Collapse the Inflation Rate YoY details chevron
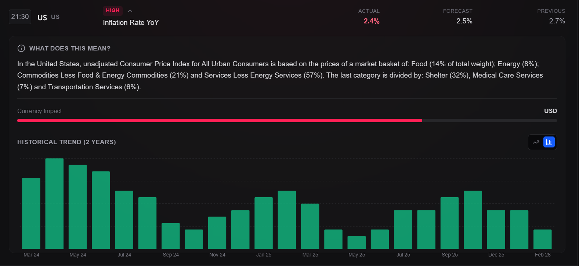Image resolution: width=579 pixels, height=266 pixels. (x=130, y=11)
